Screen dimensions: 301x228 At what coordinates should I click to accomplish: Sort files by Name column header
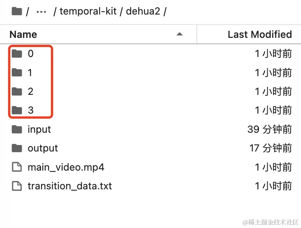[23, 34]
